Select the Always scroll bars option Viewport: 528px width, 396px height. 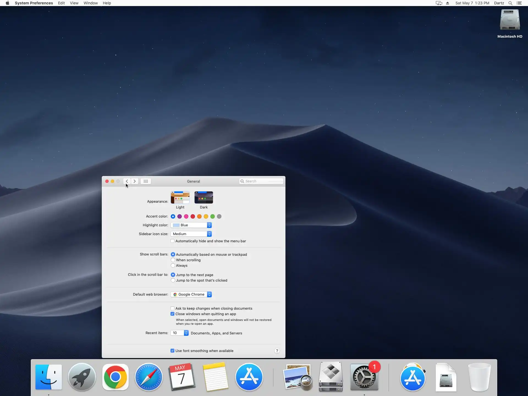173,266
